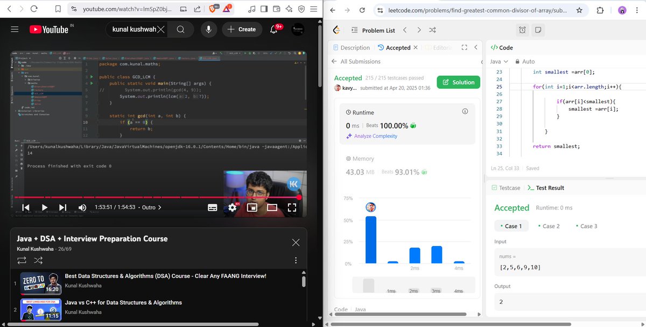The width and height of the screenshot is (646, 327).
Task: Open the LeetCode notes sticky icon
Action: pos(538,30)
